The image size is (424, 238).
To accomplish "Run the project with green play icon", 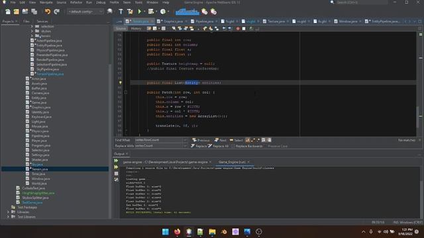I will tap(140, 12).
